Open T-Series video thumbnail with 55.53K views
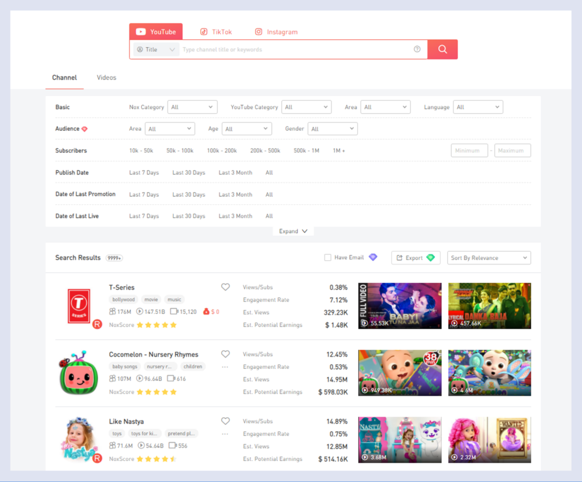This screenshot has width=582, height=482. coord(400,306)
